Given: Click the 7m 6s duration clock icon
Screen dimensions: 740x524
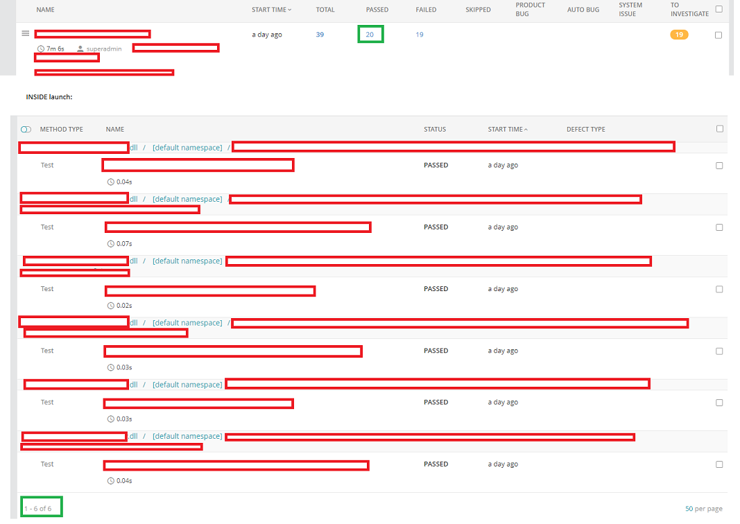Looking at the screenshot, I should coord(41,49).
